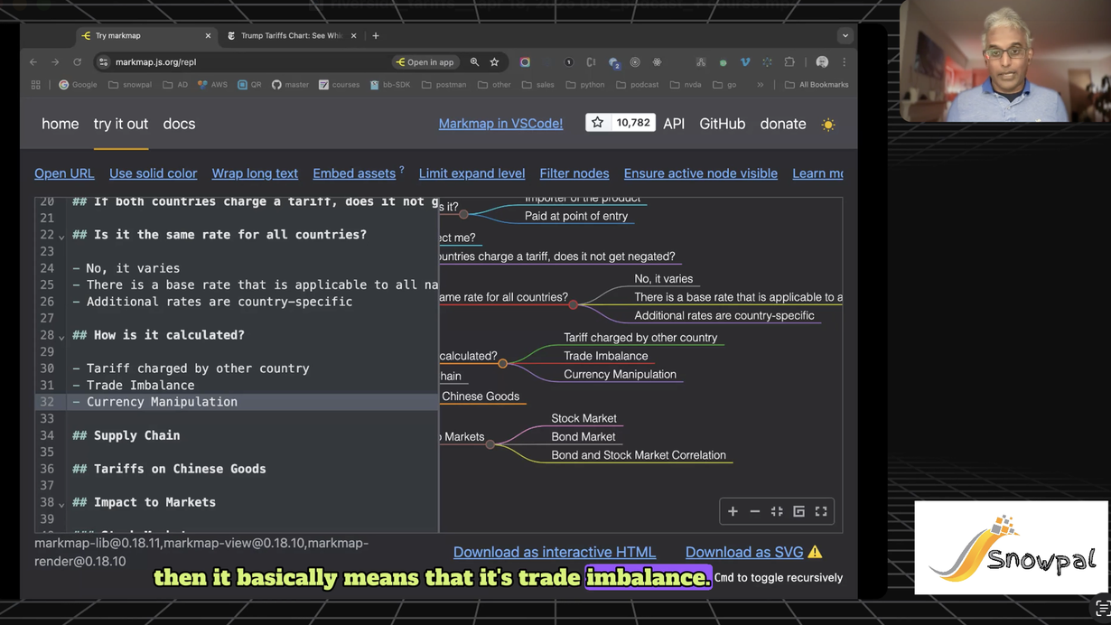The image size is (1111, 625).
Task: Open the GitHub nav link
Action: click(x=723, y=124)
